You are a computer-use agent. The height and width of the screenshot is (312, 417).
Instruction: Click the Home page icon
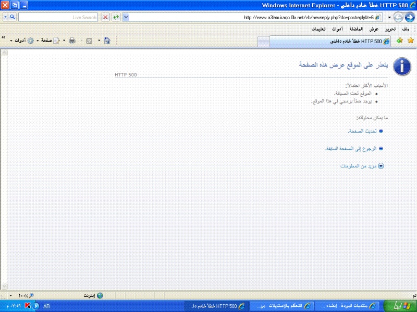pyautogui.click(x=107, y=41)
